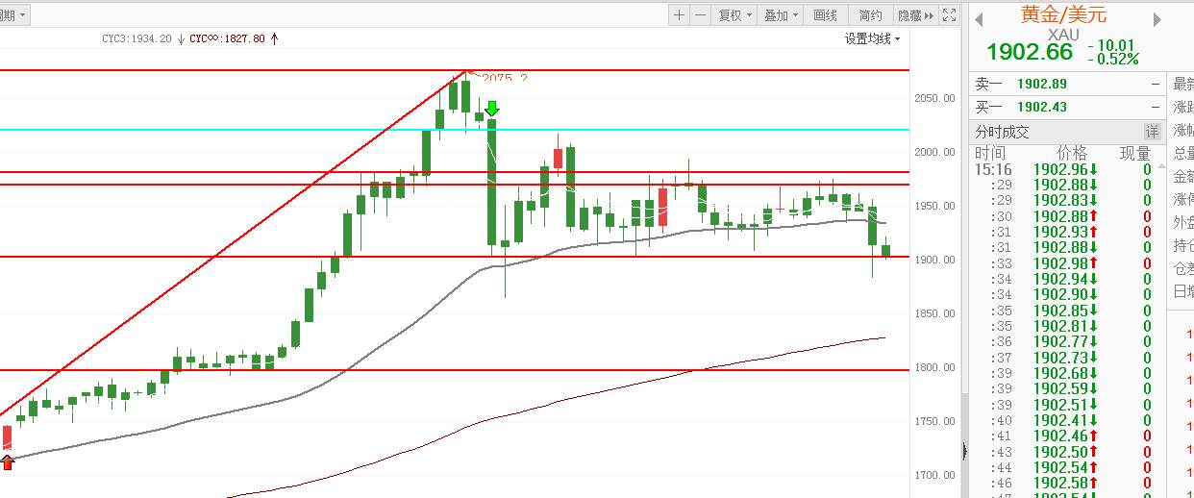Open the 周期 period dropdown
The width and height of the screenshot is (1194, 498).
click(x=13, y=15)
